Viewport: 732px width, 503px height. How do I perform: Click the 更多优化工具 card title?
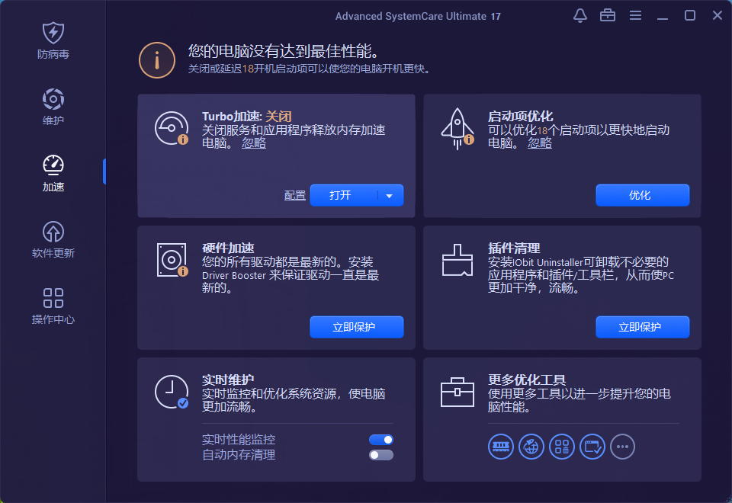(527, 380)
